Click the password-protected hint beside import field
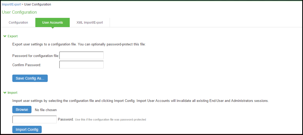303x135 pixels. coord(110,120)
